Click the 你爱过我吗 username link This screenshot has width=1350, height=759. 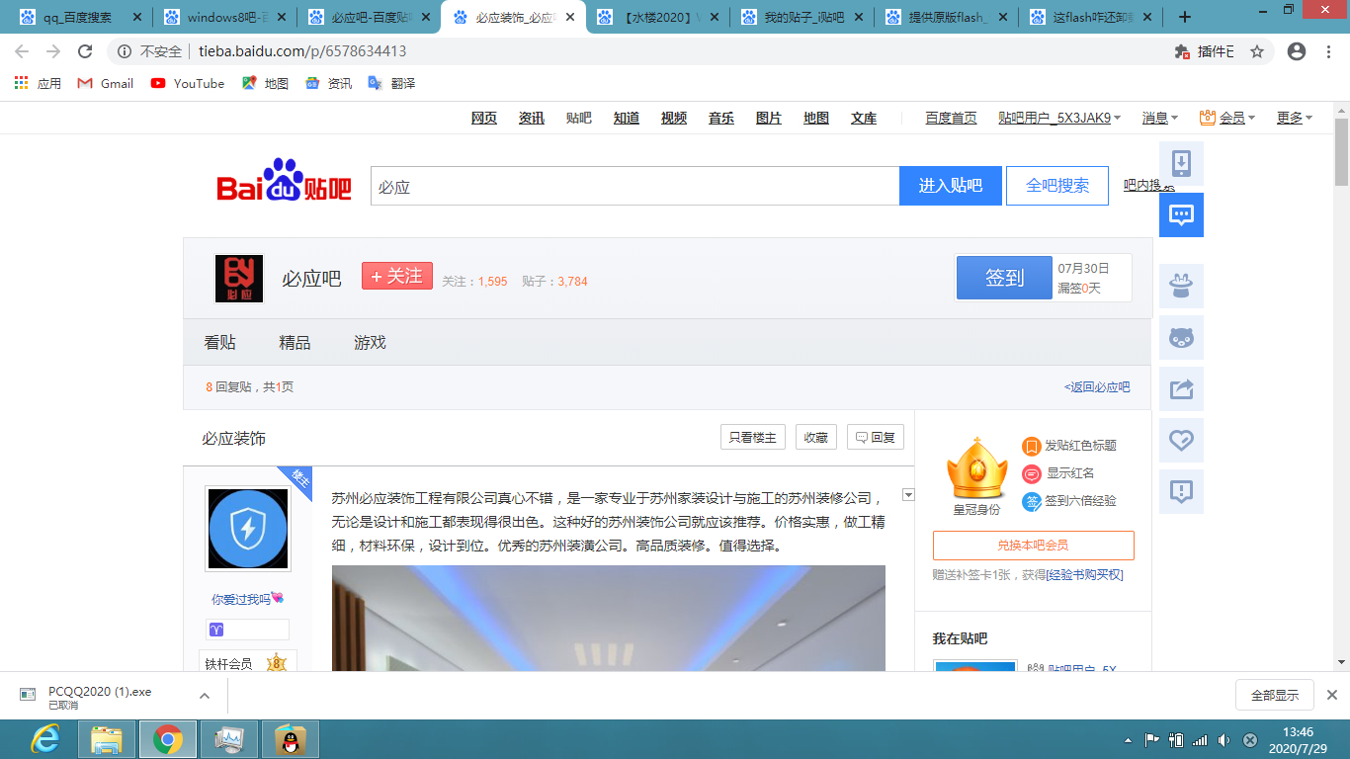click(248, 599)
